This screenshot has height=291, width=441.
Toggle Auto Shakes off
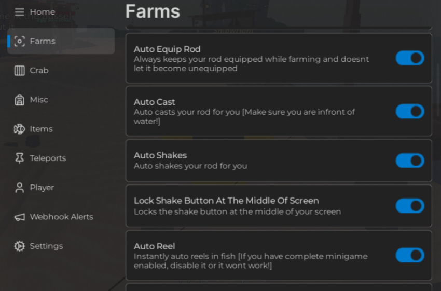[x=410, y=161]
